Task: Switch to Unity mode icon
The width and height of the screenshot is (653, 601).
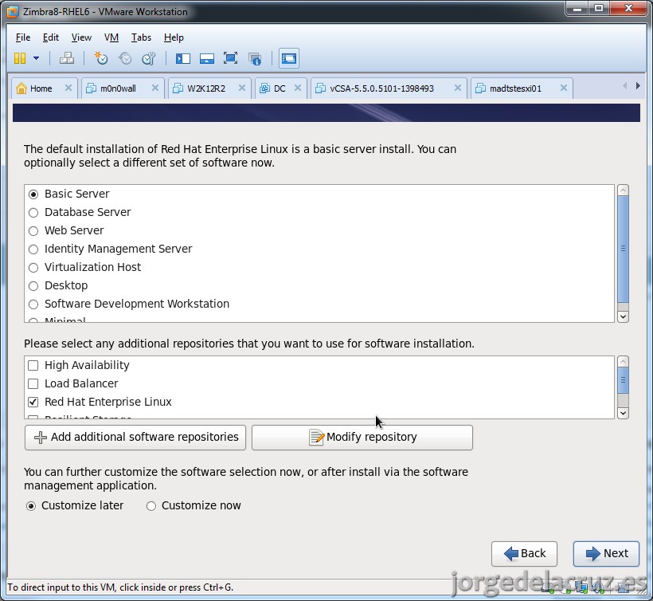Action: pyautogui.click(x=255, y=58)
